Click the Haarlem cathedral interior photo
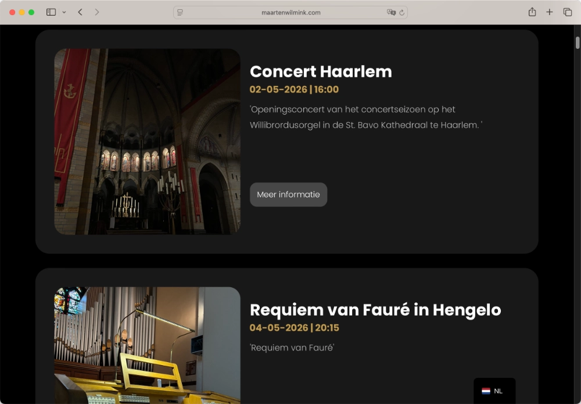This screenshot has width=581, height=404. [x=147, y=141]
